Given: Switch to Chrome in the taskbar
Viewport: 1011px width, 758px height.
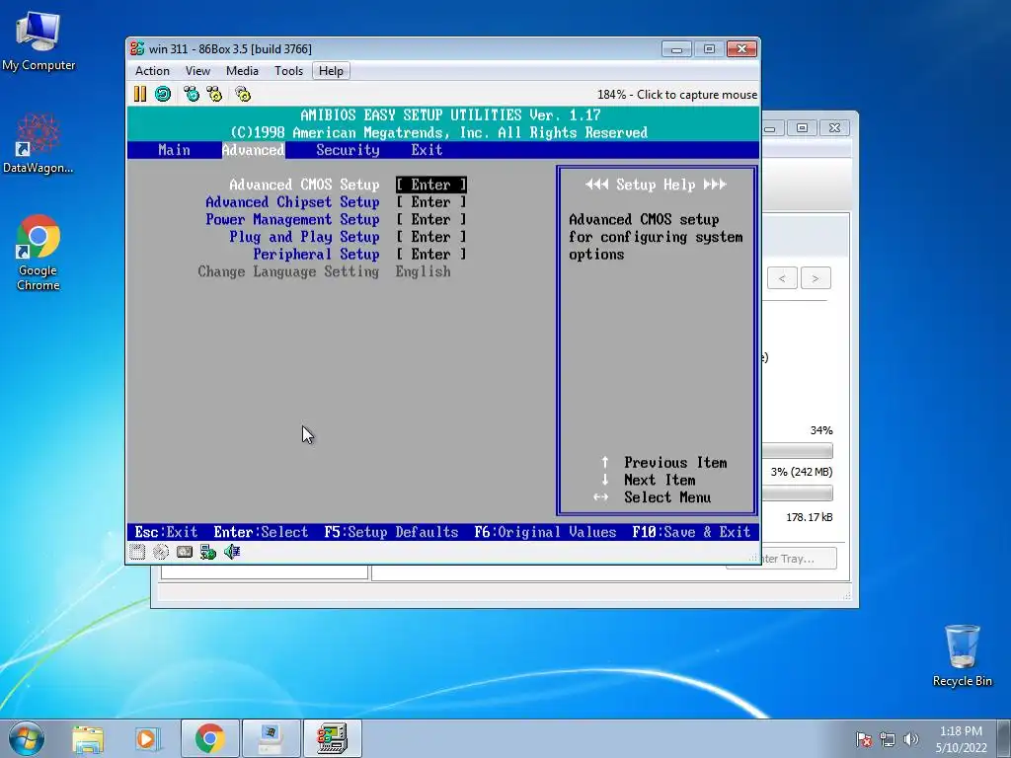Looking at the screenshot, I should 209,738.
